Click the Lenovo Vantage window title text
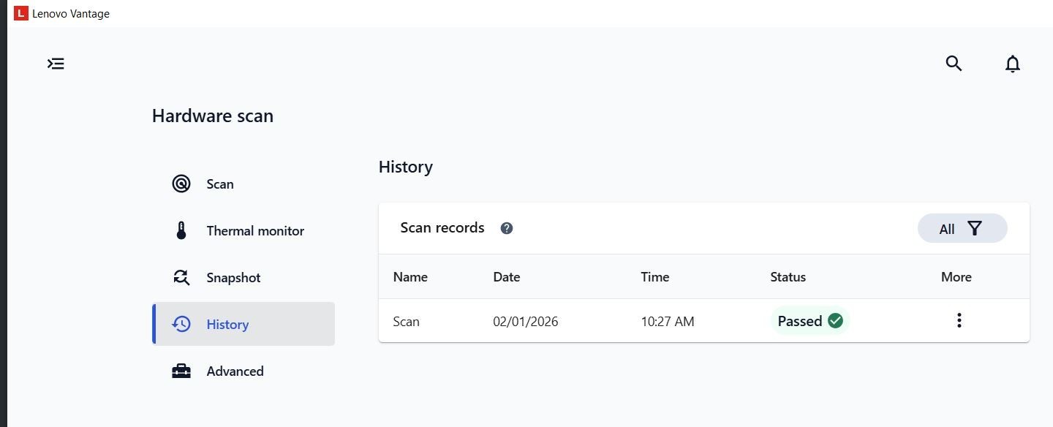 (71, 14)
